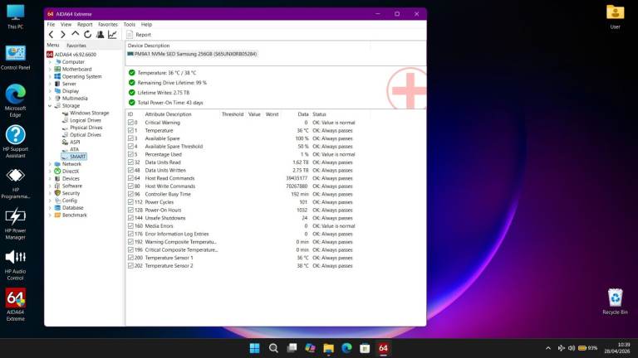Toggle the Power Cycles checkbox
638x358 pixels.
130,202
